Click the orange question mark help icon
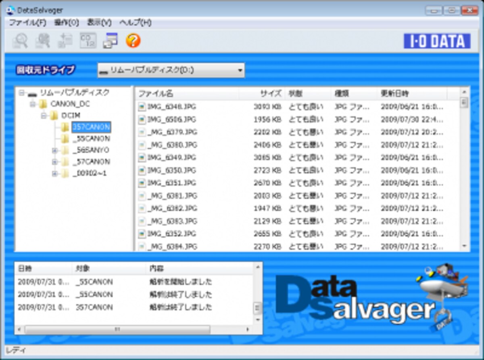Image resolution: width=484 pixels, height=360 pixels. 133,40
